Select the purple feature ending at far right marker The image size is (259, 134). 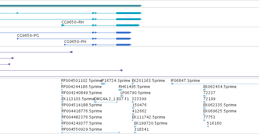61,70
